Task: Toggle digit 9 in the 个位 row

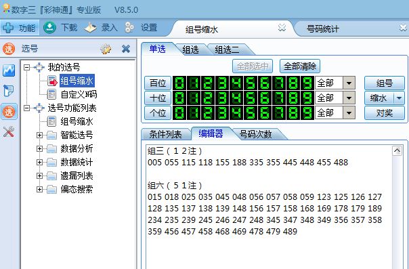Action: pyautogui.click(x=307, y=113)
